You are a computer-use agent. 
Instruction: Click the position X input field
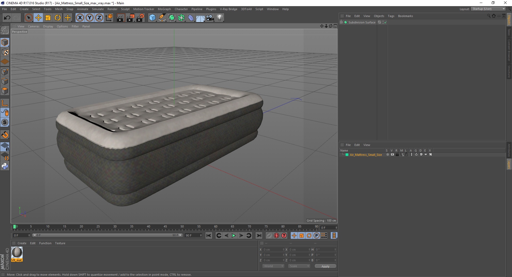pyautogui.click(x=273, y=250)
